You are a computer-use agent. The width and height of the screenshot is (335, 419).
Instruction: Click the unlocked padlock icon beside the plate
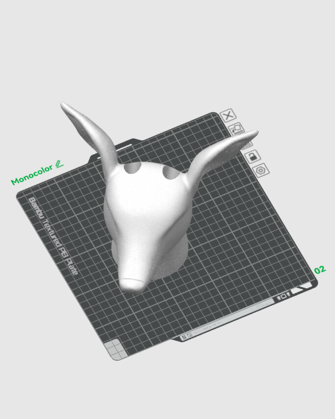(x=253, y=157)
